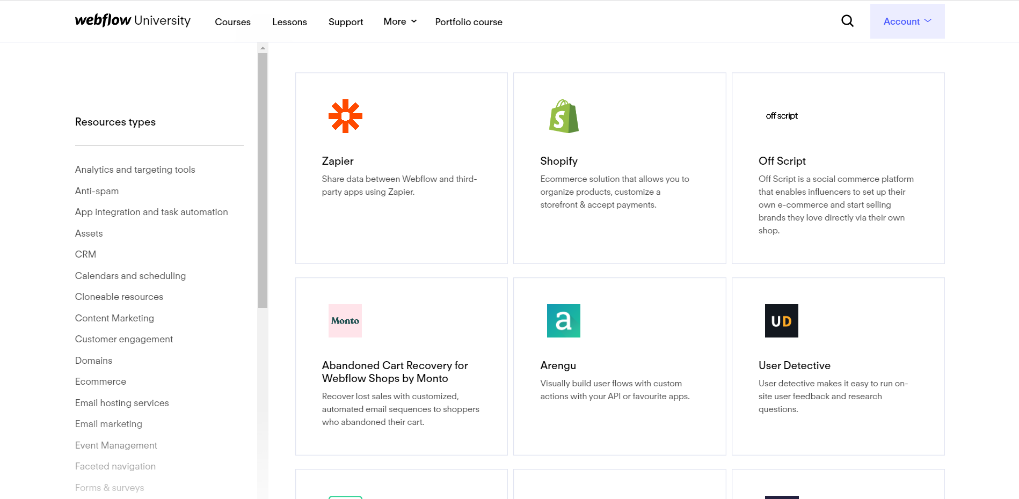Click the Zapier asterisk logo
The image size is (1019, 499).
click(x=345, y=116)
